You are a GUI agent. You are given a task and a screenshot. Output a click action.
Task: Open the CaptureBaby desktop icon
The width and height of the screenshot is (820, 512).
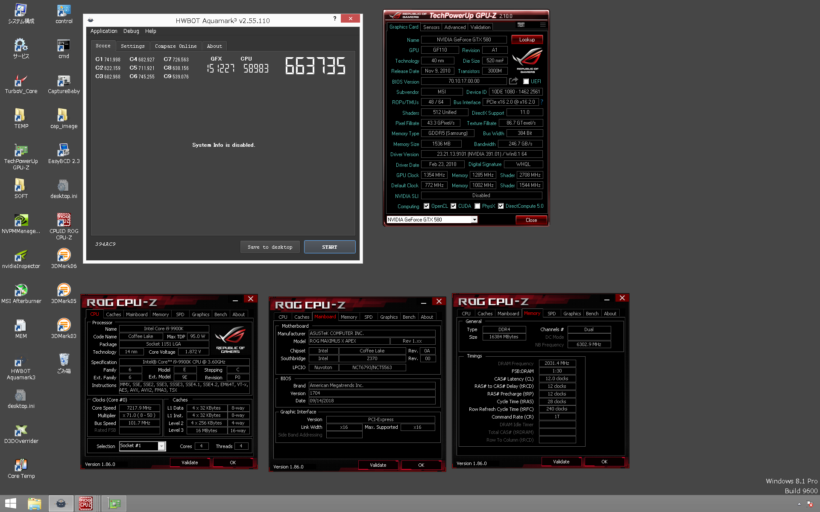64,84
